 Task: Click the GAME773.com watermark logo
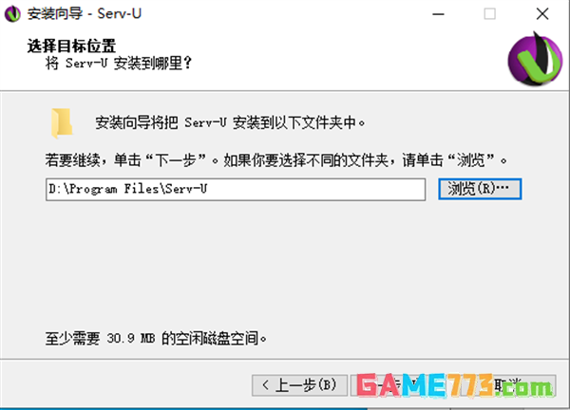pyautogui.click(x=455, y=385)
